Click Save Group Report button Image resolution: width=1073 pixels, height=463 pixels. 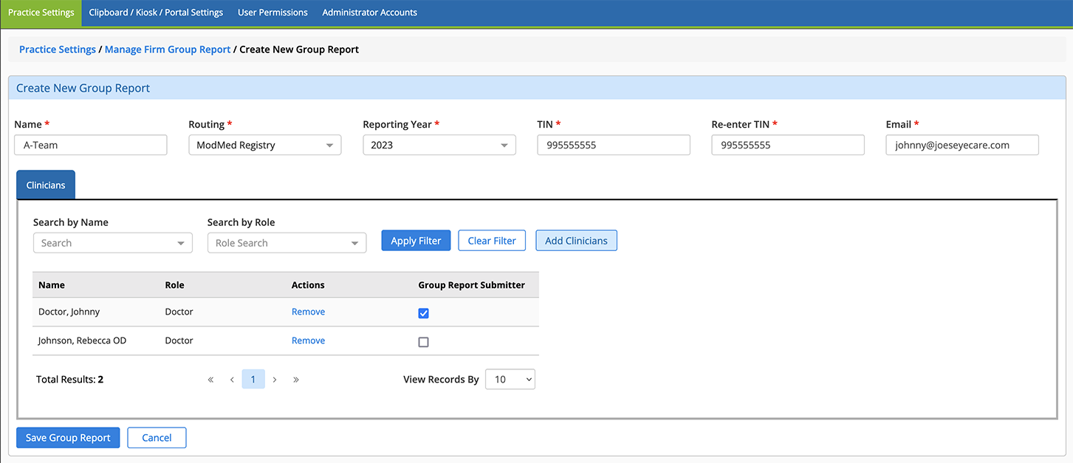pos(68,438)
